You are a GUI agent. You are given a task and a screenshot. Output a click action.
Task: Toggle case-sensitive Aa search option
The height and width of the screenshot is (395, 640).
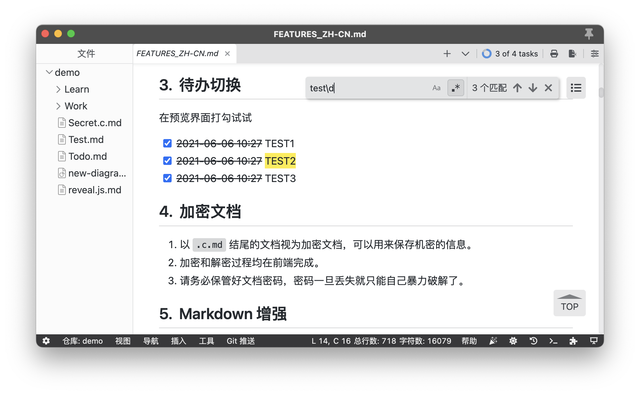click(436, 88)
